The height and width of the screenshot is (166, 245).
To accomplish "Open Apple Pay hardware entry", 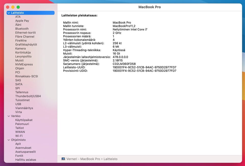I will (22, 21).
